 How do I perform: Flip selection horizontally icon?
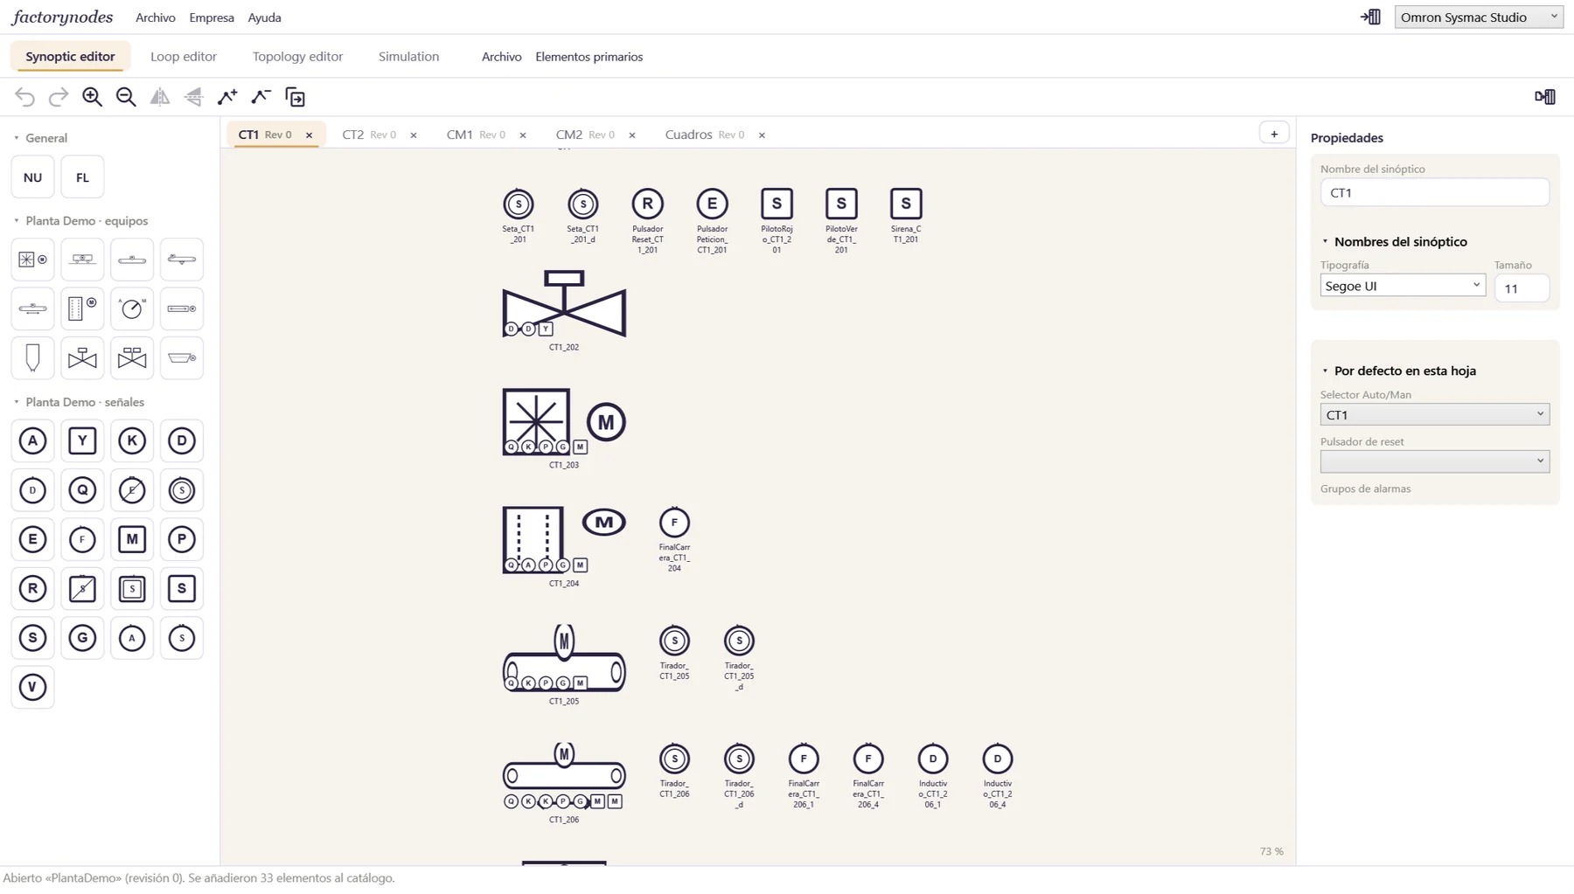[x=160, y=97]
